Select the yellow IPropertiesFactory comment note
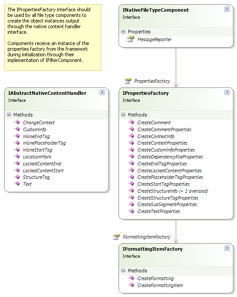Screen dimensions: 237x297 [x=53, y=38]
